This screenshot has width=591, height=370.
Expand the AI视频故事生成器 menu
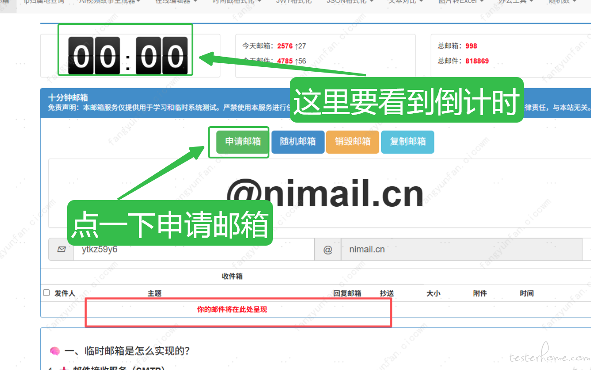coord(110,2)
